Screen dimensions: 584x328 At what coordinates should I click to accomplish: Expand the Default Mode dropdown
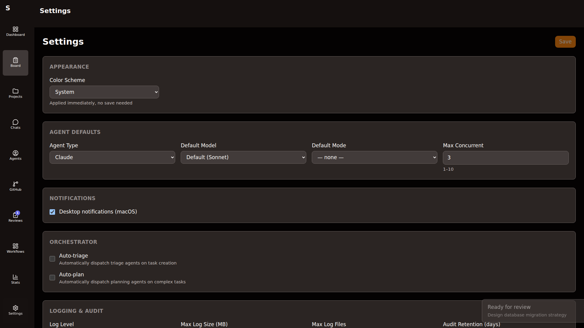374,157
